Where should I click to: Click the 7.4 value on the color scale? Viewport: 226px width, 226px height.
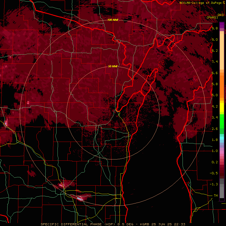pyautogui.click(x=215, y=62)
